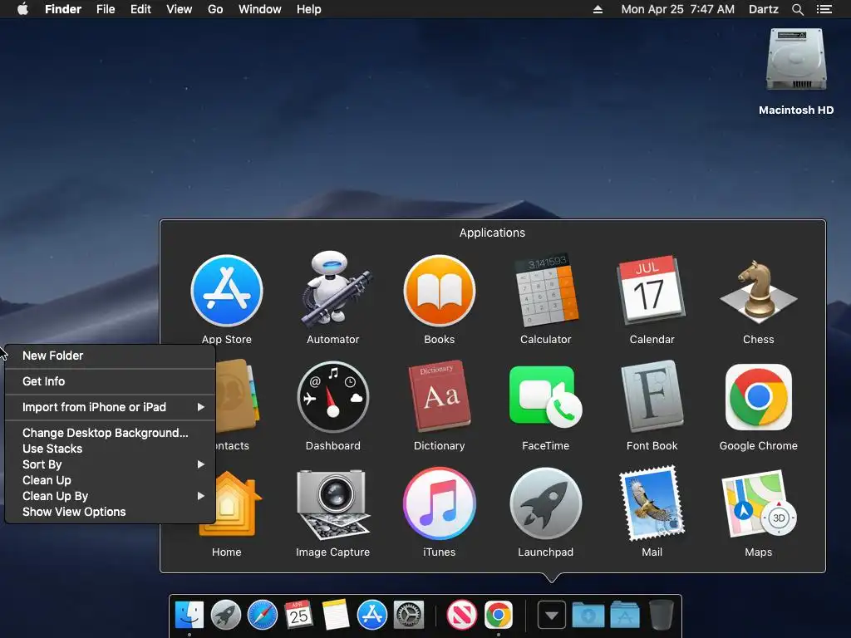This screenshot has height=638, width=851.
Task: Select Use Stacks option
Action: pos(111,449)
